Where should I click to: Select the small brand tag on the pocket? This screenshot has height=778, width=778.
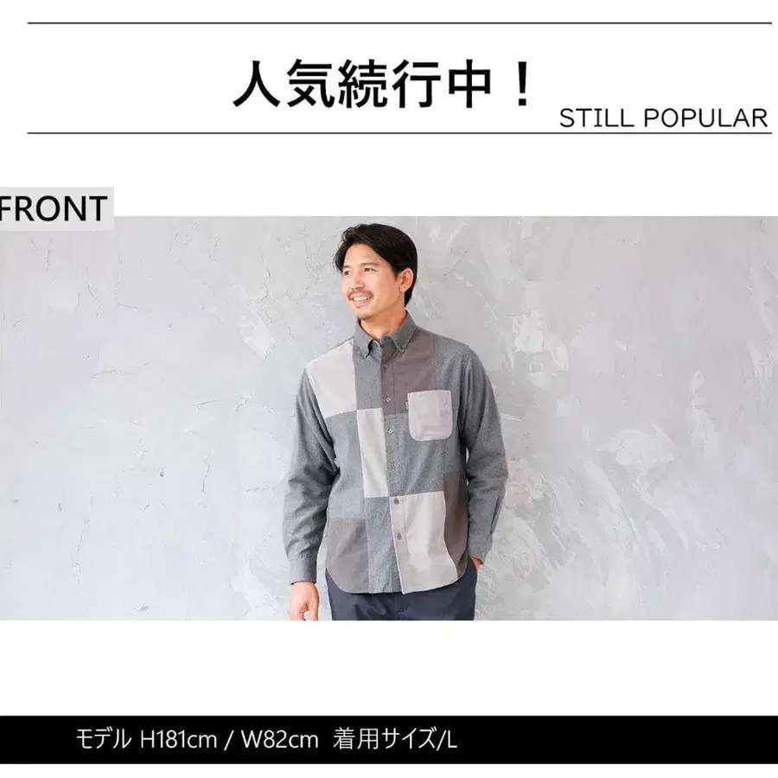[x=406, y=407]
